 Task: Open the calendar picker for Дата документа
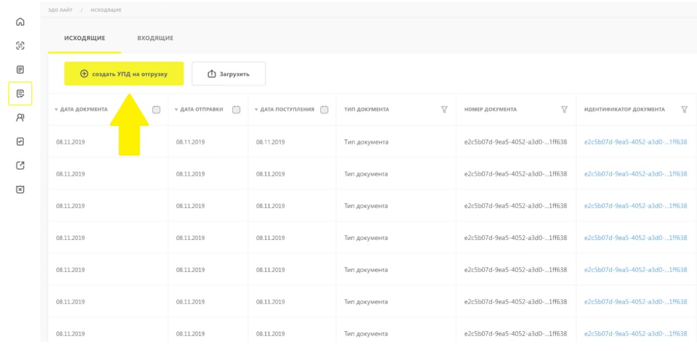coord(156,109)
